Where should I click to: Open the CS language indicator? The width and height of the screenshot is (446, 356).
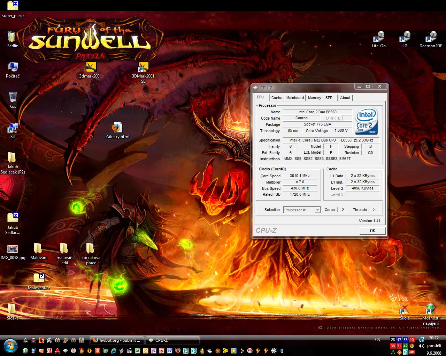point(377,340)
